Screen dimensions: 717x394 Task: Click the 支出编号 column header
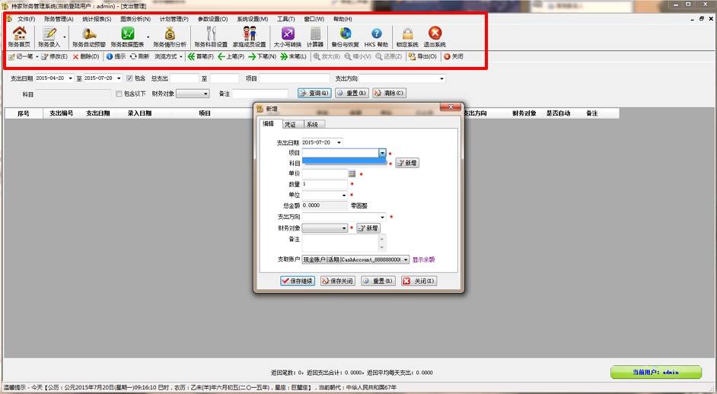click(x=62, y=113)
